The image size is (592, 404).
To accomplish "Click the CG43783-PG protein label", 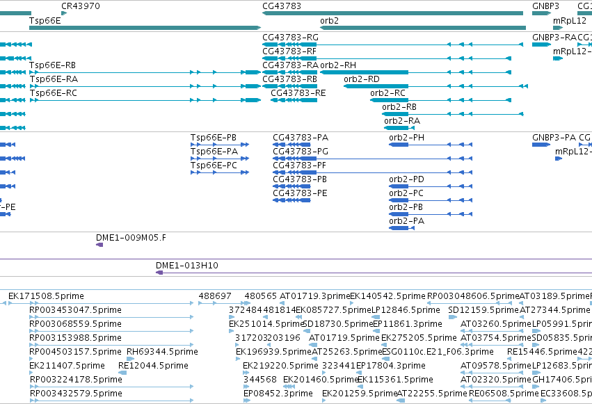I will [x=301, y=152].
